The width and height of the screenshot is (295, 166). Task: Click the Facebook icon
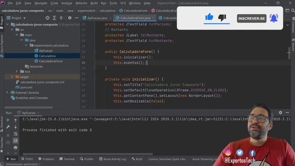[x=252, y=153]
